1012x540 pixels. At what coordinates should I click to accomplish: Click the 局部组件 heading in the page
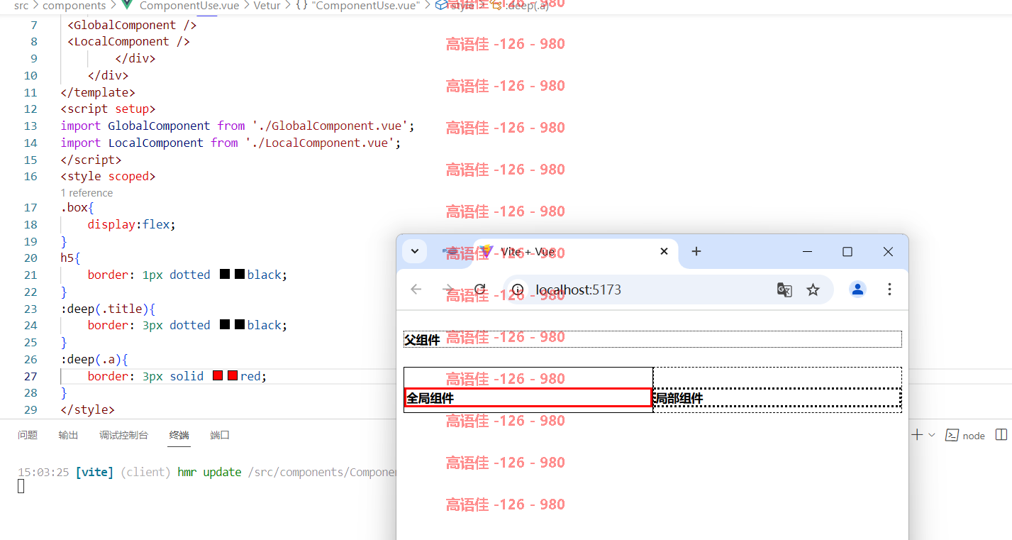click(777, 398)
